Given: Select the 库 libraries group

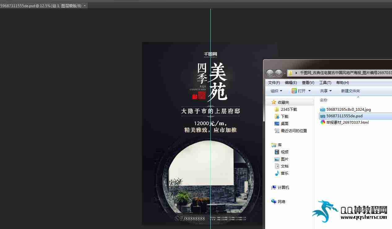Looking at the screenshot, I should (280, 145).
